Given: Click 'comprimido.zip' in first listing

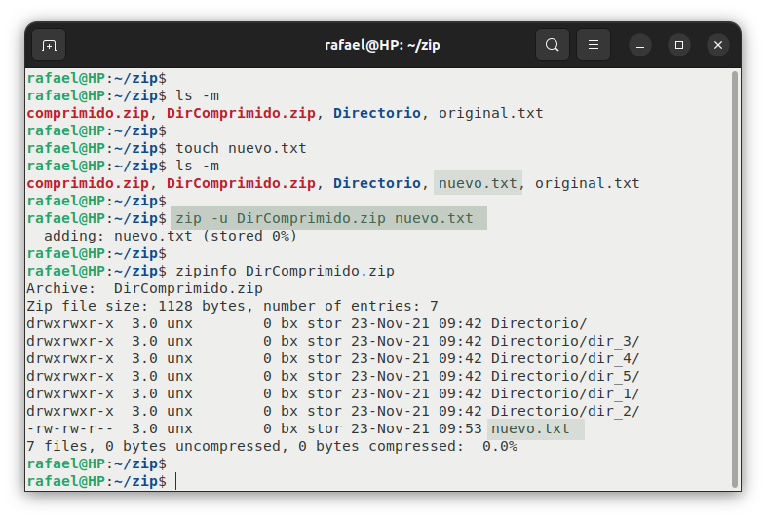Looking at the screenshot, I should pos(88,113).
